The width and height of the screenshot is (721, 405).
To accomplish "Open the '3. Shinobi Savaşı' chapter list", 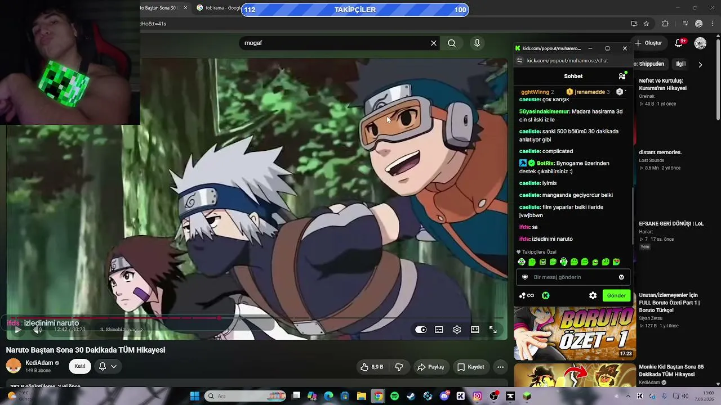I will point(122,330).
